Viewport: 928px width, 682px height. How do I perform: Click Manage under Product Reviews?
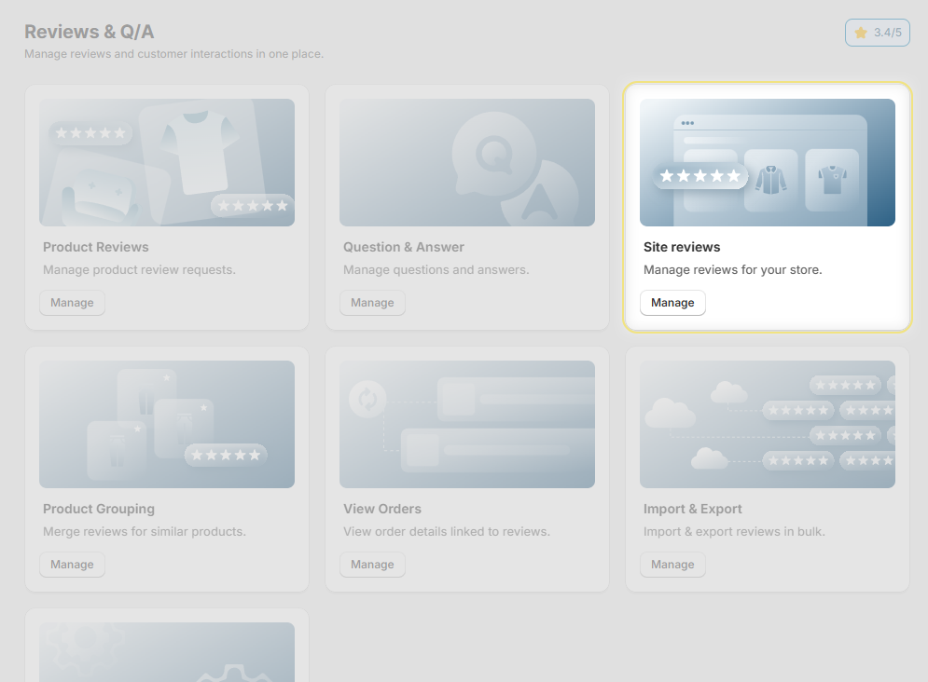pyautogui.click(x=72, y=303)
